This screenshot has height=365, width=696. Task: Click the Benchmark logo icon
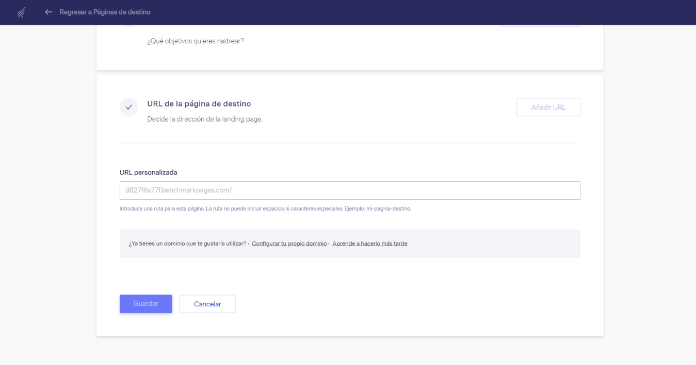click(21, 12)
